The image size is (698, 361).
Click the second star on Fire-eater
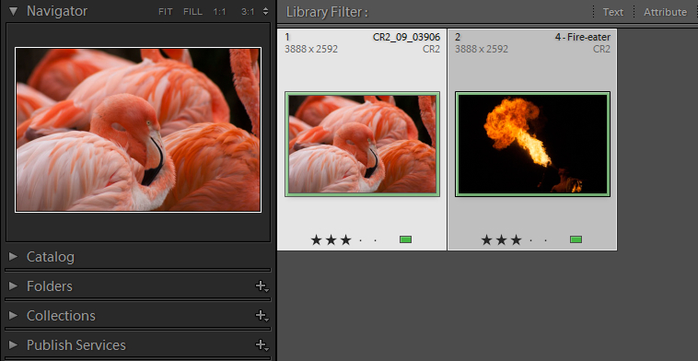click(501, 240)
